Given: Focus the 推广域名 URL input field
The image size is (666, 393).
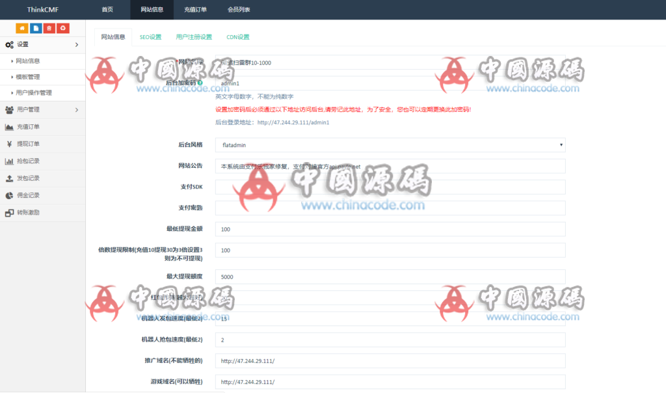Looking at the screenshot, I should (390, 360).
